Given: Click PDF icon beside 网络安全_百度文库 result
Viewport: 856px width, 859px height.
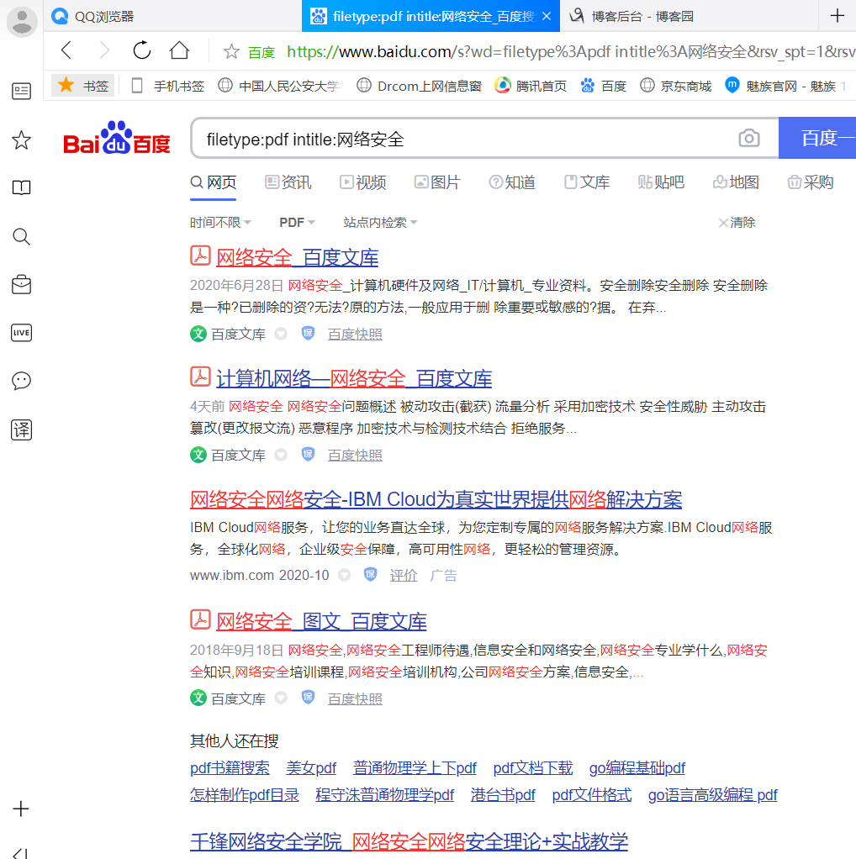Looking at the screenshot, I should point(200,256).
